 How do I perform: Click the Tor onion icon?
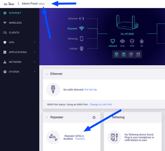(142, 41)
